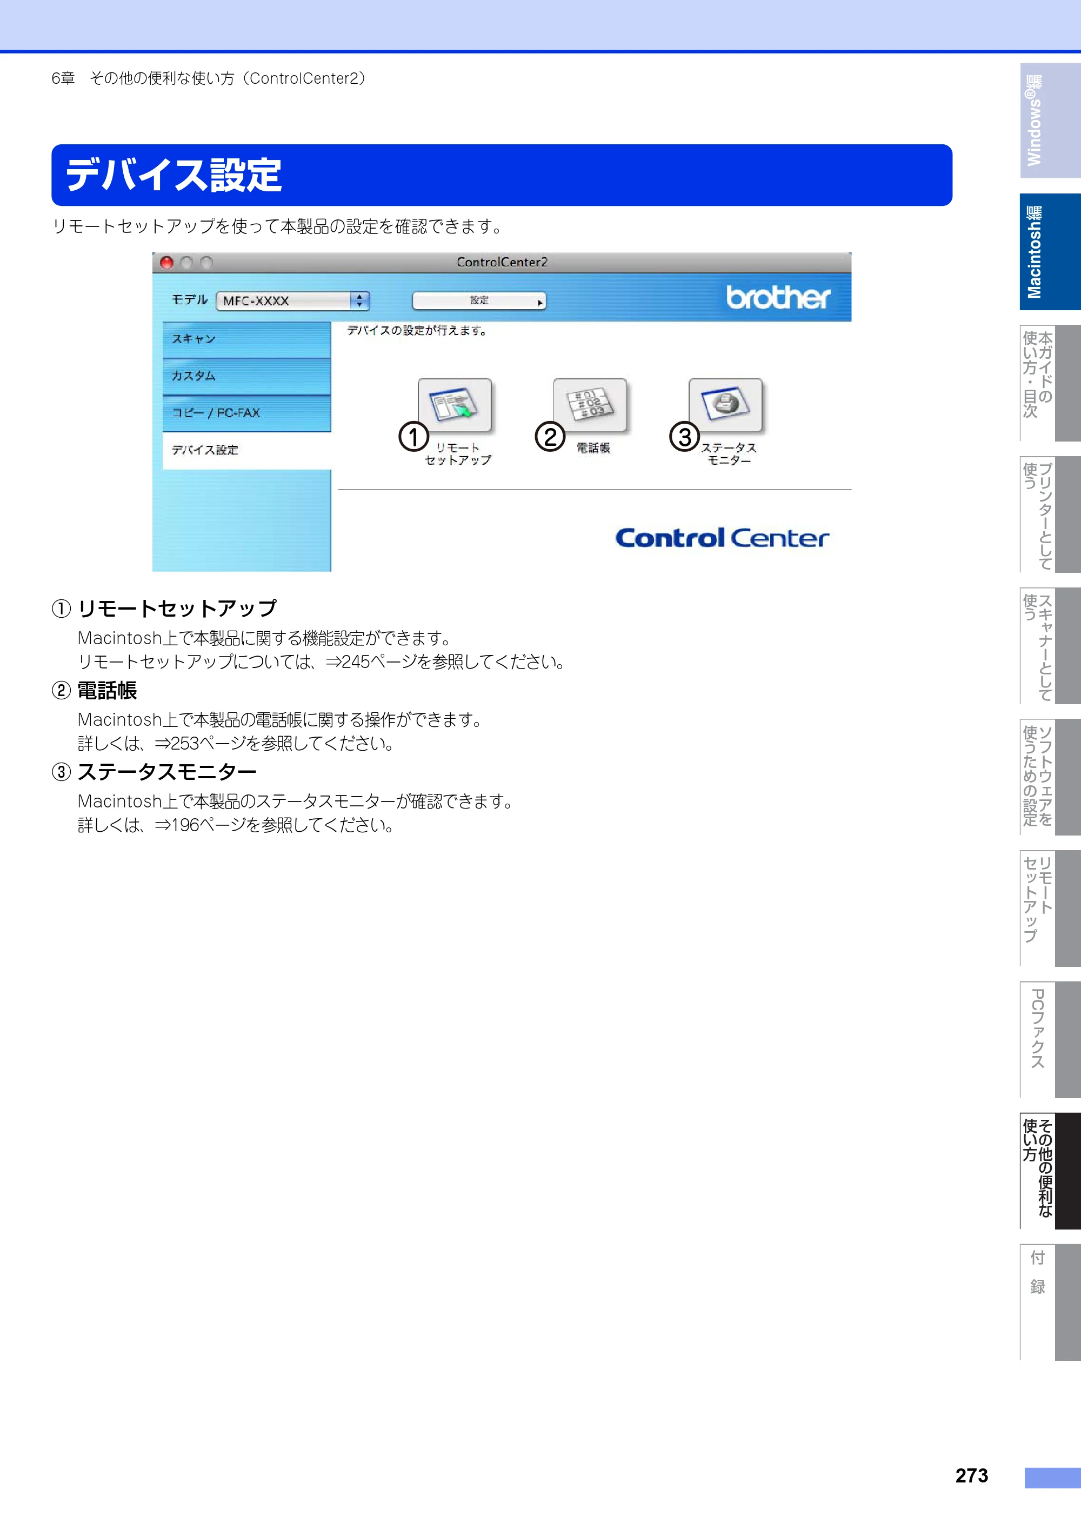Image resolution: width=1081 pixels, height=1530 pixels.
Task: Click page number 273
Action: click(x=972, y=1475)
